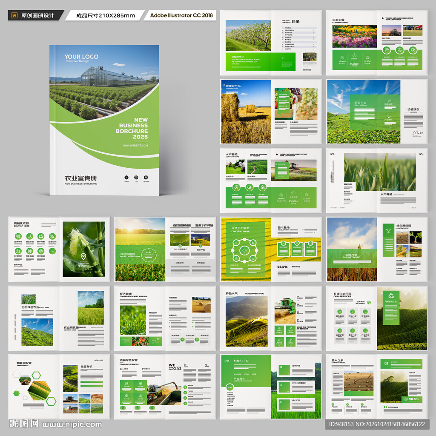Click the 成品尺寸210X285mm label

point(106,16)
